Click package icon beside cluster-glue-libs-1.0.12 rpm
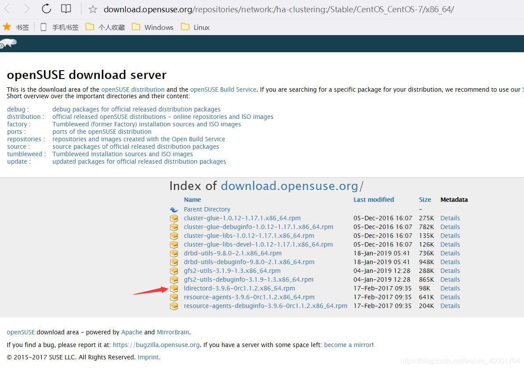The height and width of the screenshot is (369, 524). (x=174, y=236)
